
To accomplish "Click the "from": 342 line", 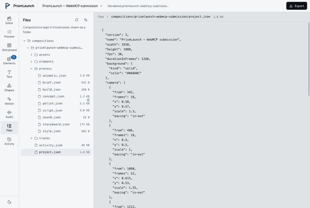I will coord(123,92).
